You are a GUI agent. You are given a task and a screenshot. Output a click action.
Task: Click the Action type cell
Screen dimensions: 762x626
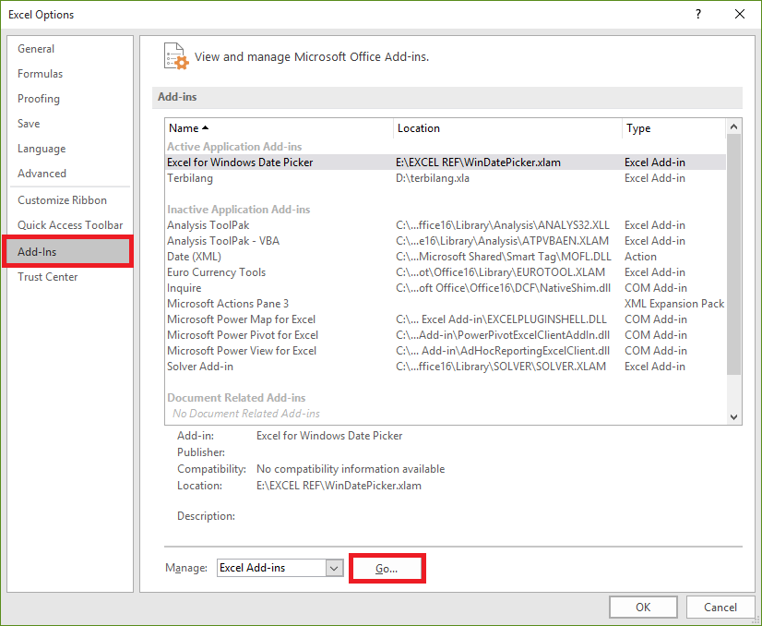[x=640, y=257]
